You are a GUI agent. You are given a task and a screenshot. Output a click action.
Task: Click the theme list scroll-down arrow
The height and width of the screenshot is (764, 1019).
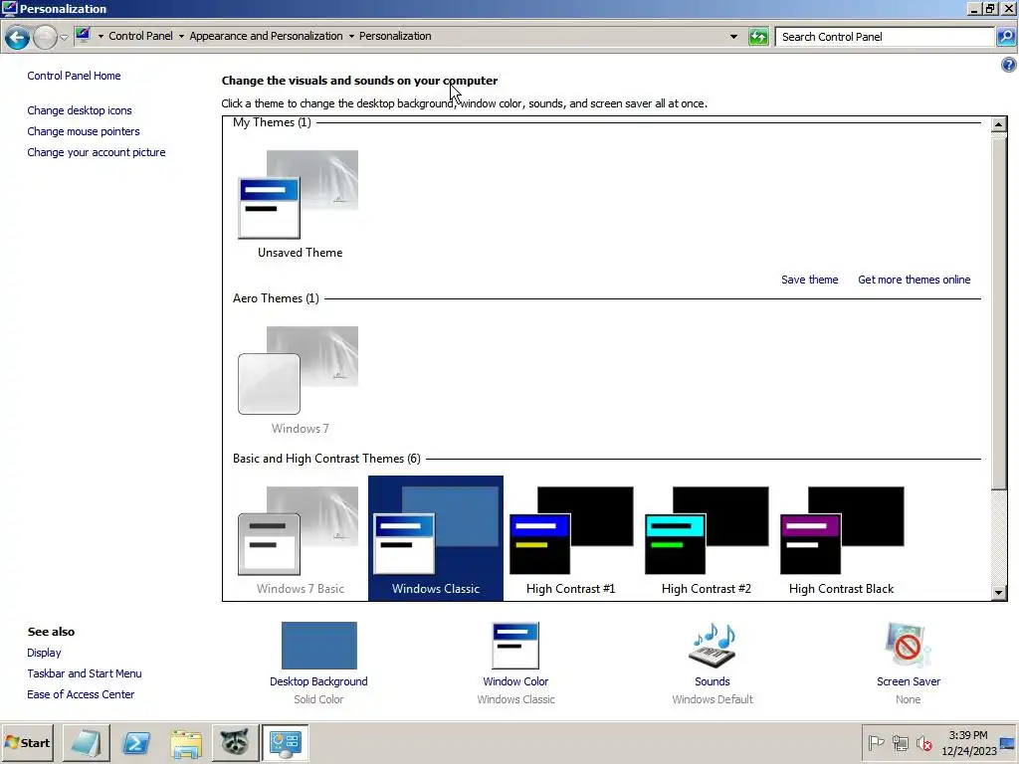pos(999,593)
